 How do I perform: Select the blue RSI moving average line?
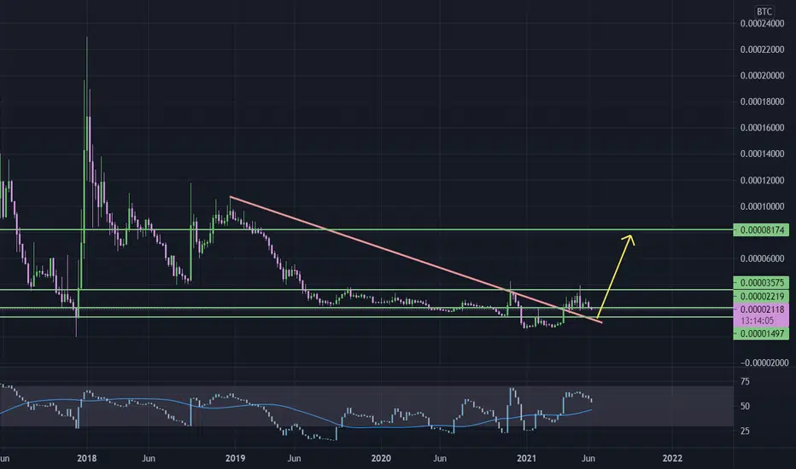pos(297,408)
